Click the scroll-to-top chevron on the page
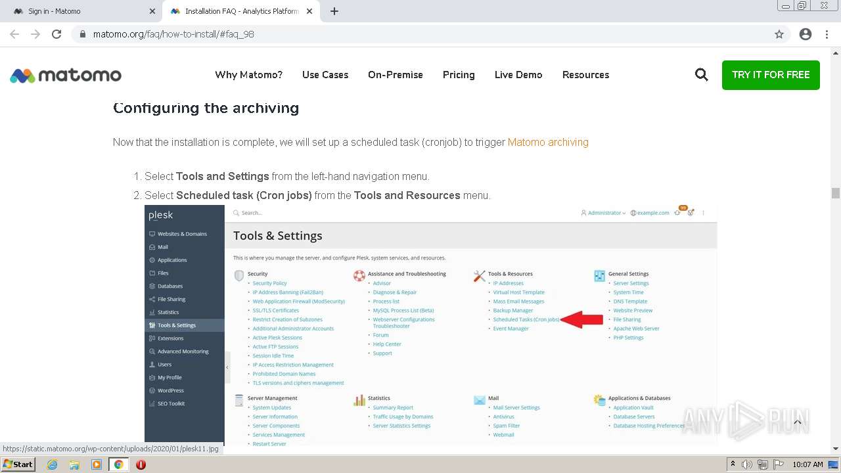The height and width of the screenshot is (473, 841). [x=798, y=422]
